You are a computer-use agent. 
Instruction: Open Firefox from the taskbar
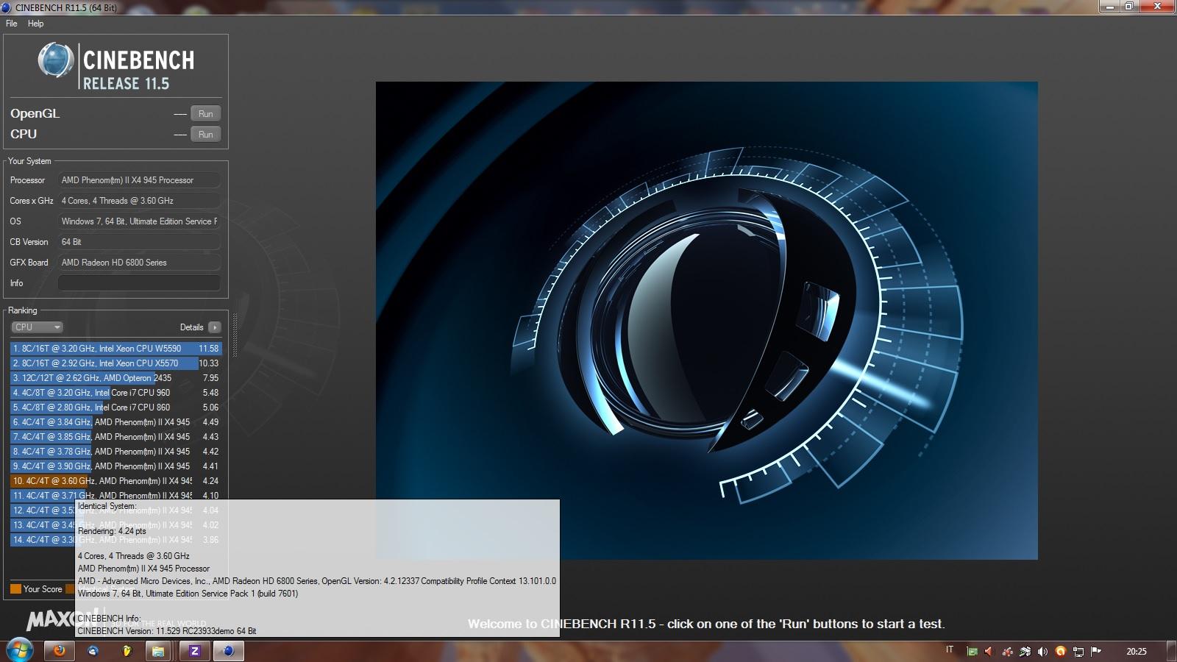click(x=60, y=651)
